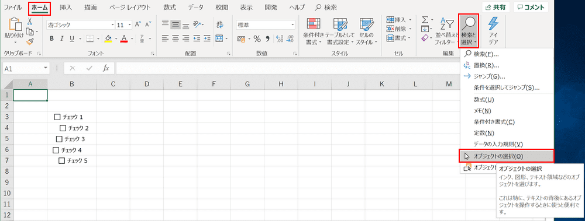Switch to the データ tab
Viewport: 585px width, 221px height.
196,7
